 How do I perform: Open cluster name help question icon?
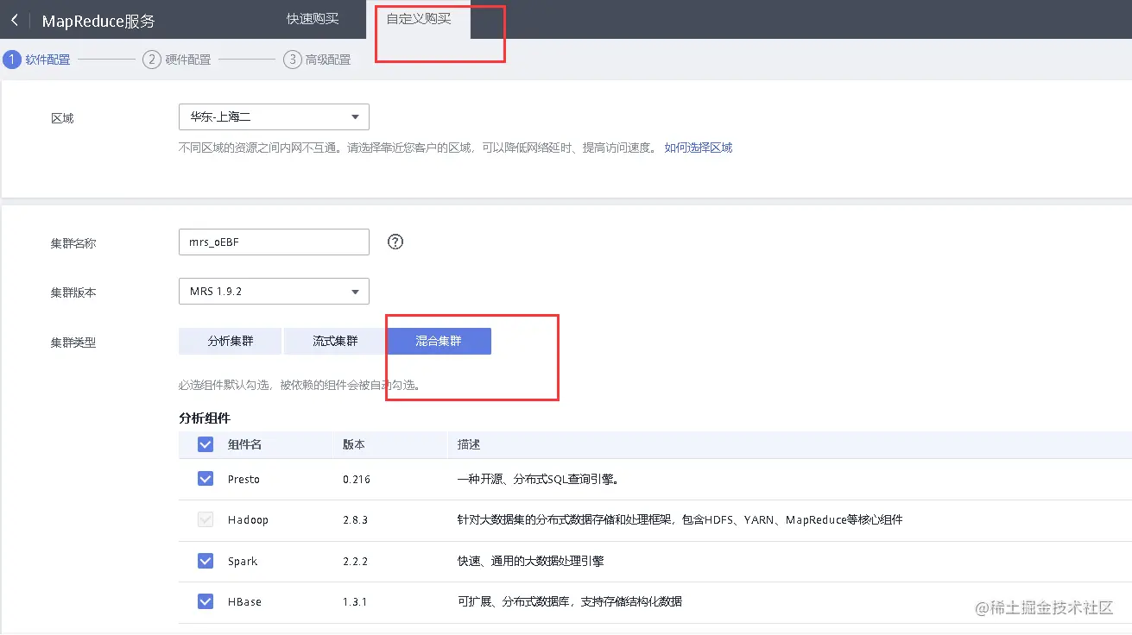point(395,242)
